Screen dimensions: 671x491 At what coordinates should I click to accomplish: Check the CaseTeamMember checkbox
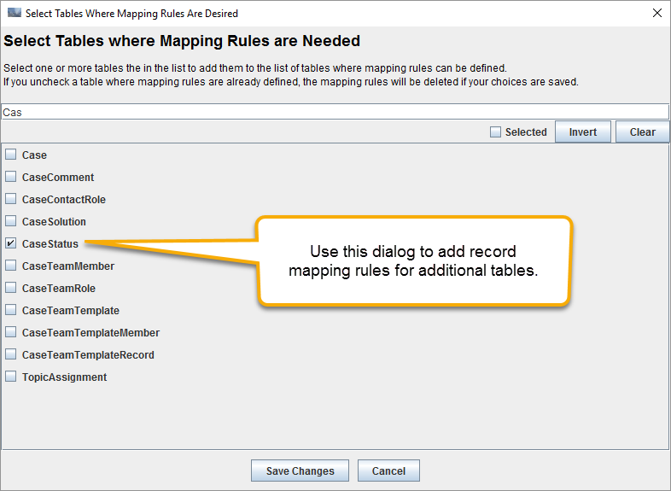[x=11, y=266]
